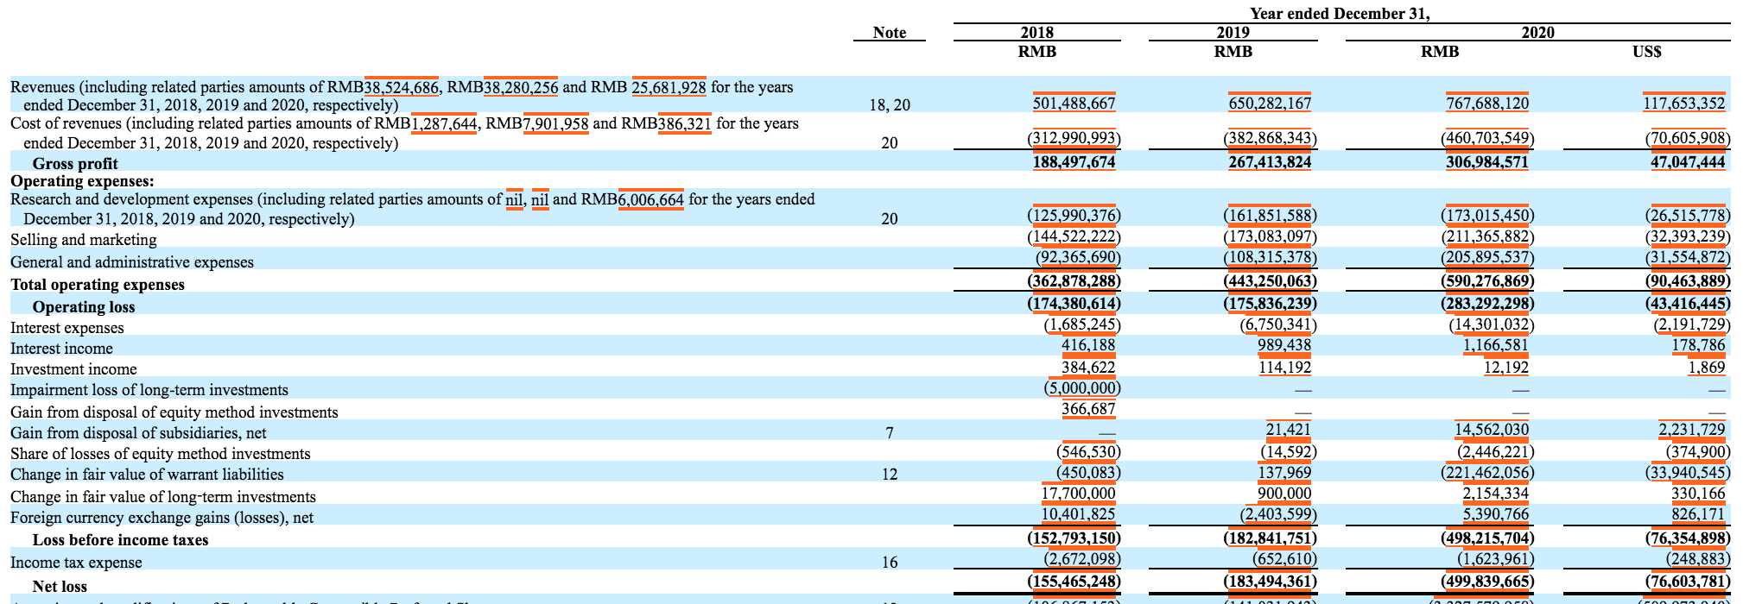The width and height of the screenshot is (1743, 604).
Task: Click 2020 gross profit 306,984,571
Action: (1486, 163)
